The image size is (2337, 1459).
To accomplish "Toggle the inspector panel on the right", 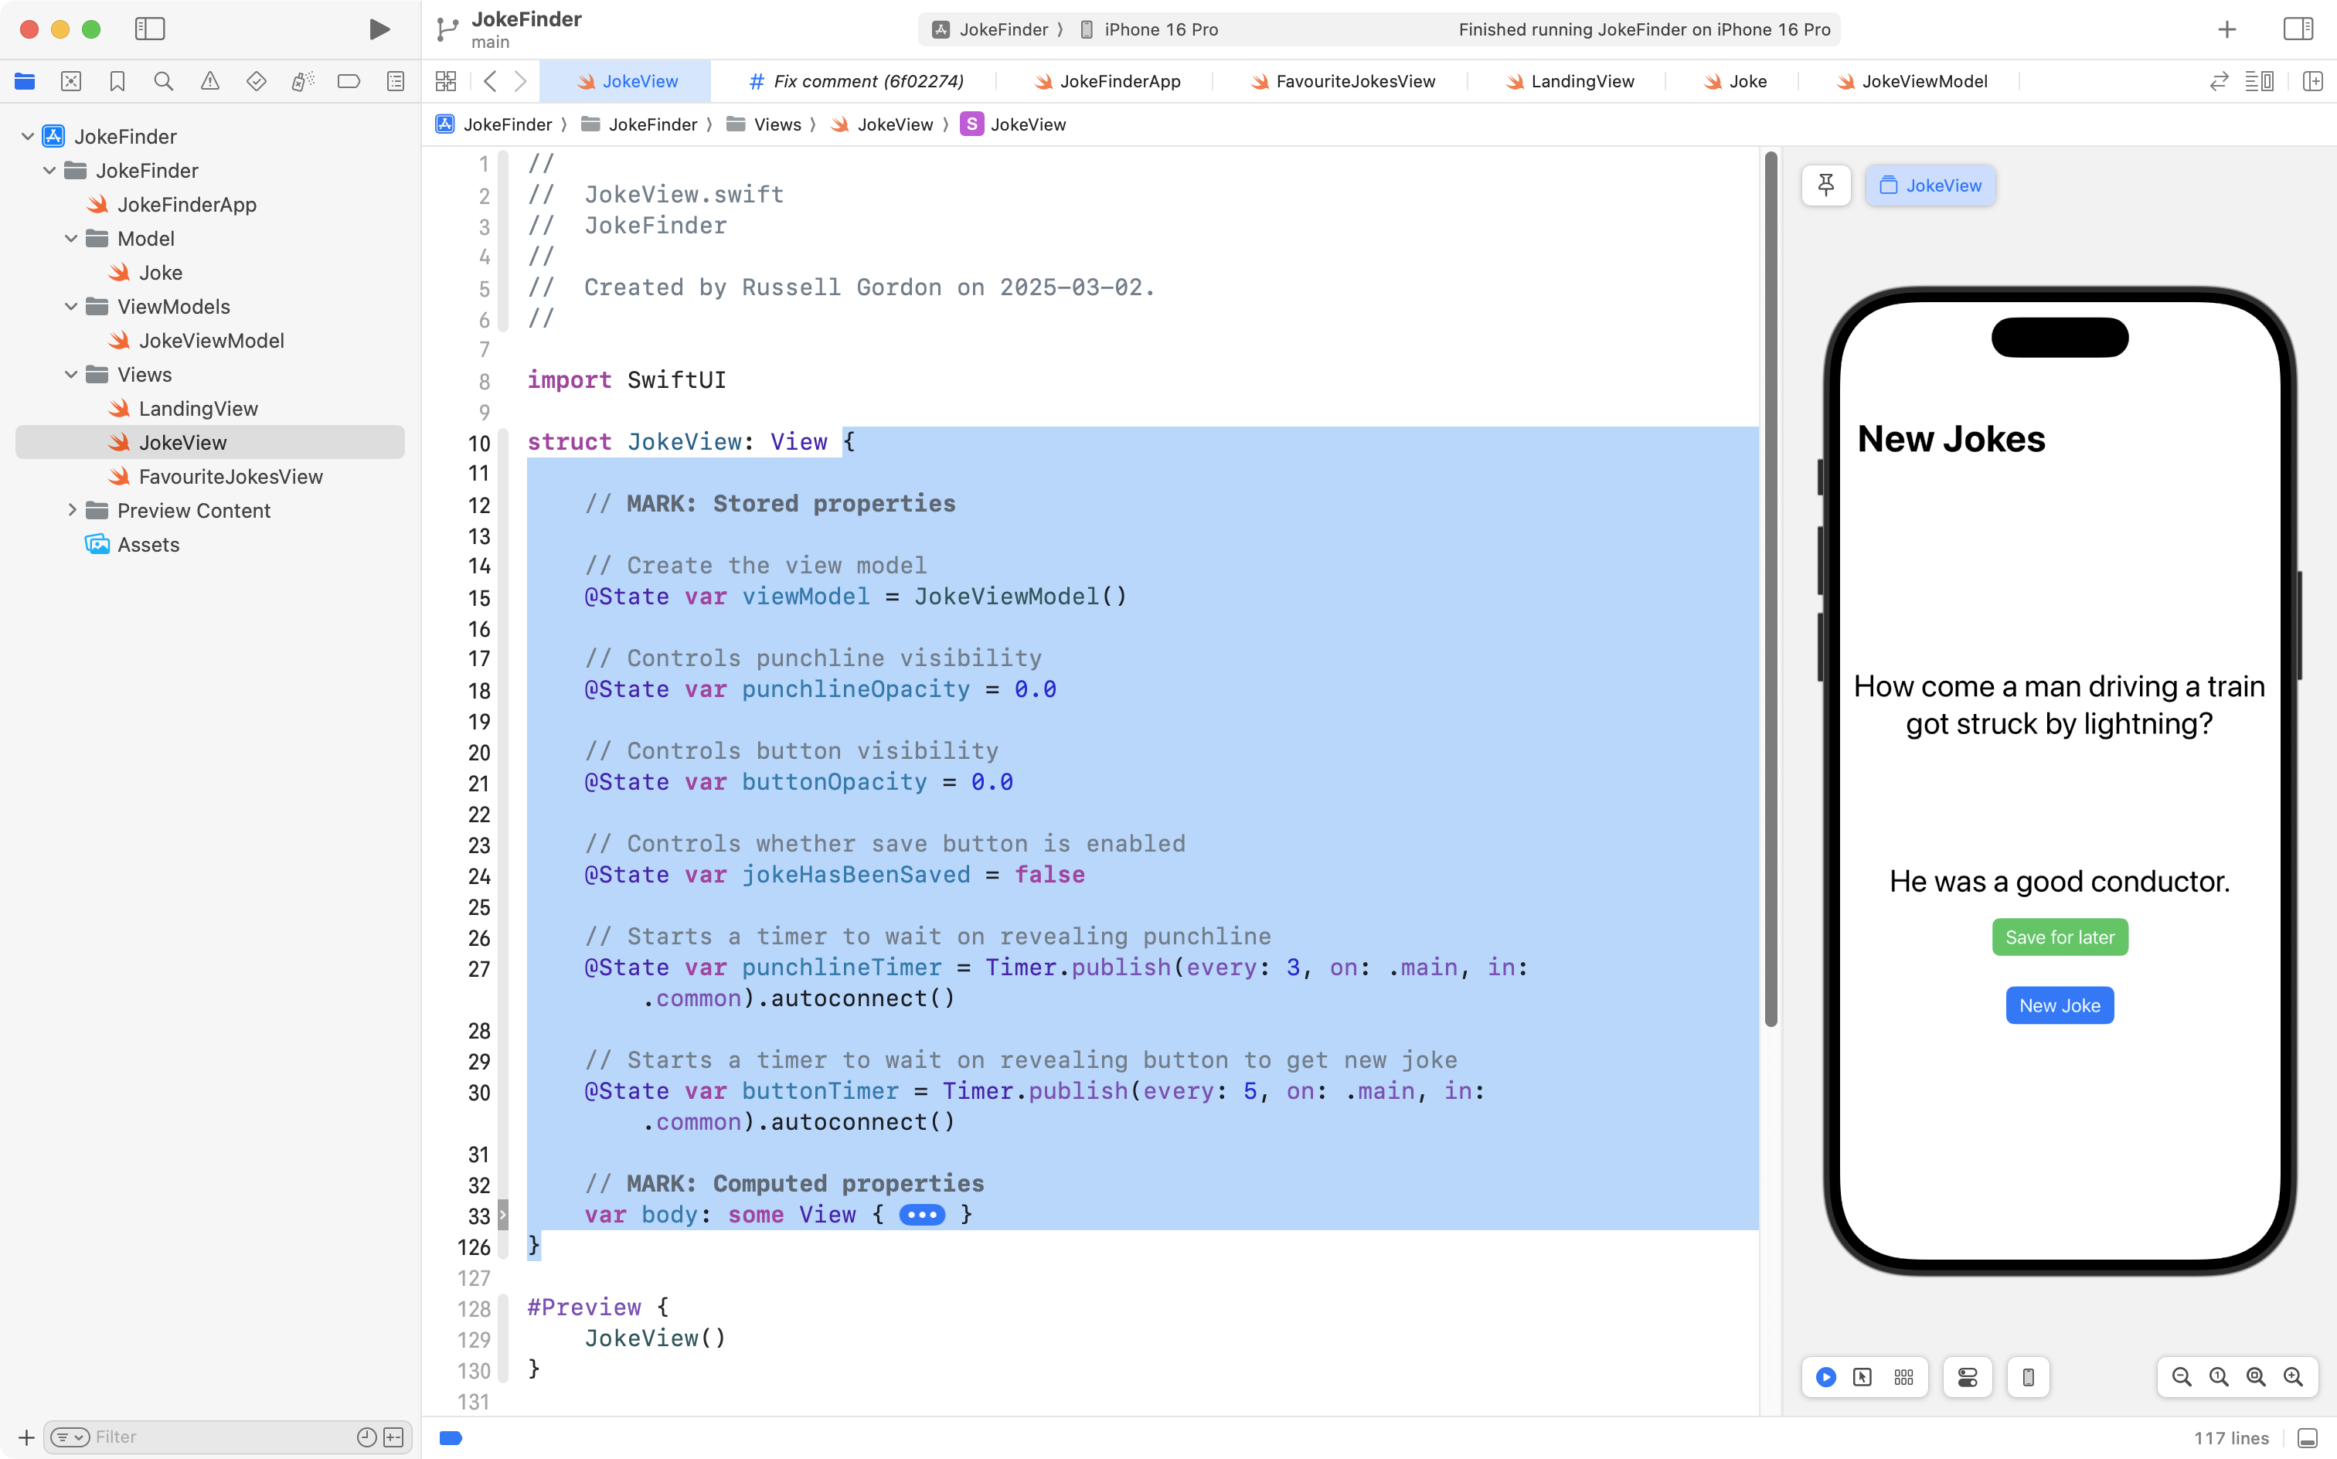I will (2298, 29).
